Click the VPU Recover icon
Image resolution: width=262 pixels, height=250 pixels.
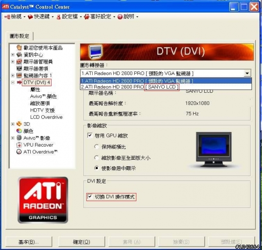pyautogui.click(x=19, y=145)
